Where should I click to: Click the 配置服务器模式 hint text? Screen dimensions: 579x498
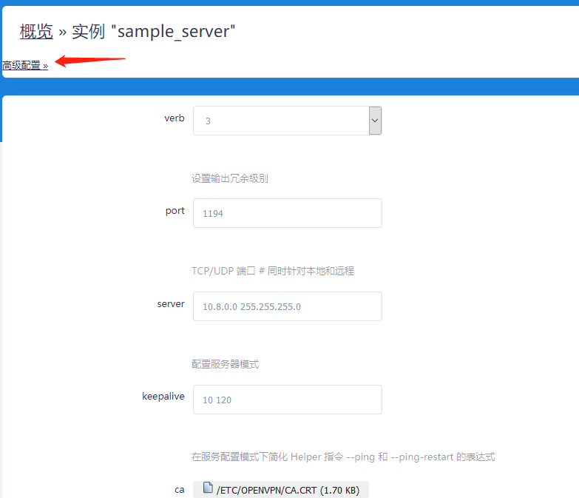click(x=225, y=364)
